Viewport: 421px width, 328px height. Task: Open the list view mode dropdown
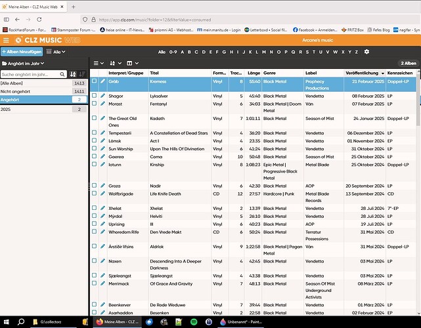pos(99,63)
